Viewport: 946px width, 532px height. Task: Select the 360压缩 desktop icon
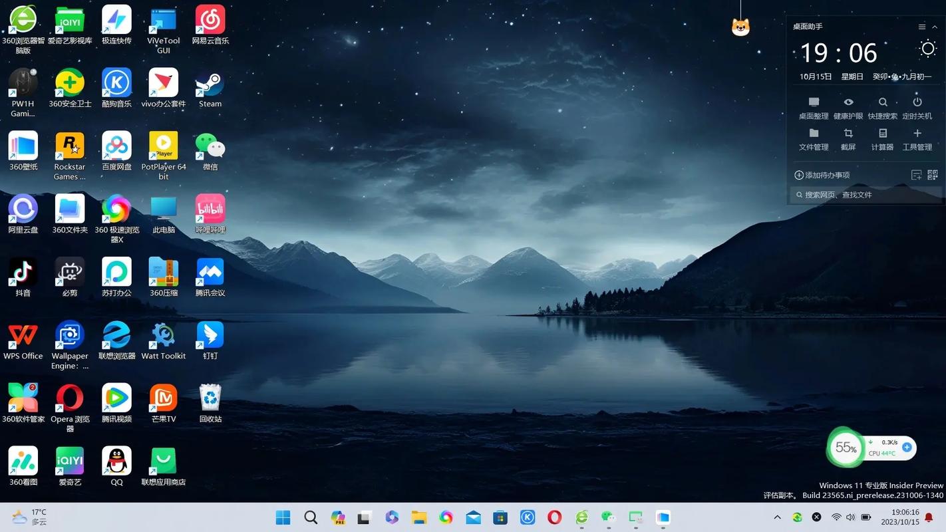[x=164, y=278]
